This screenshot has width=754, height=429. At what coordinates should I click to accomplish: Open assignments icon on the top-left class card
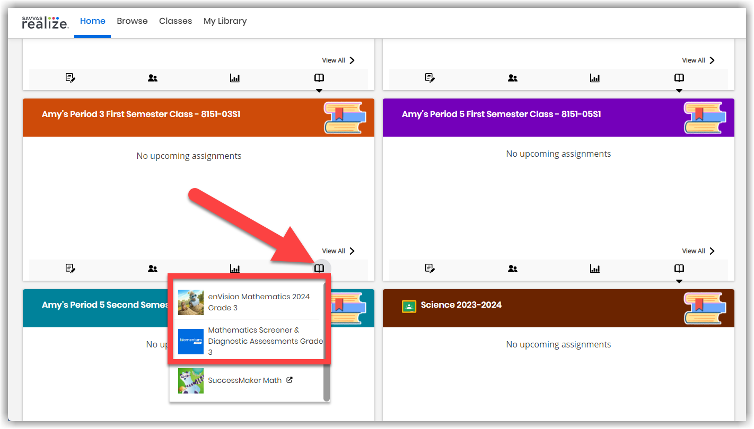(71, 77)
